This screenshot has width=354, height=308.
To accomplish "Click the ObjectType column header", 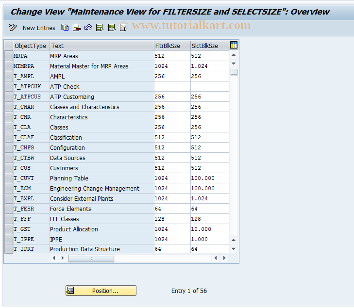I will click(32, 46).
